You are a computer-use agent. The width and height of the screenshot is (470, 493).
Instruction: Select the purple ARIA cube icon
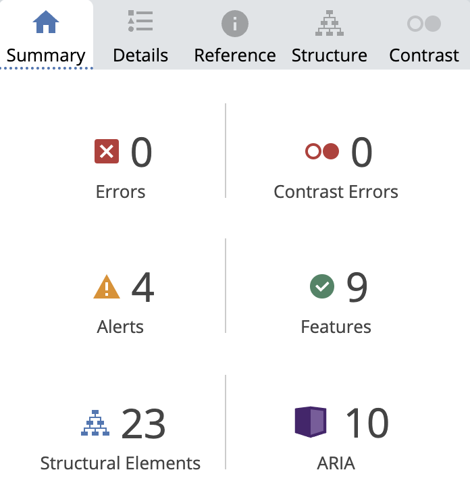point(311,422)
